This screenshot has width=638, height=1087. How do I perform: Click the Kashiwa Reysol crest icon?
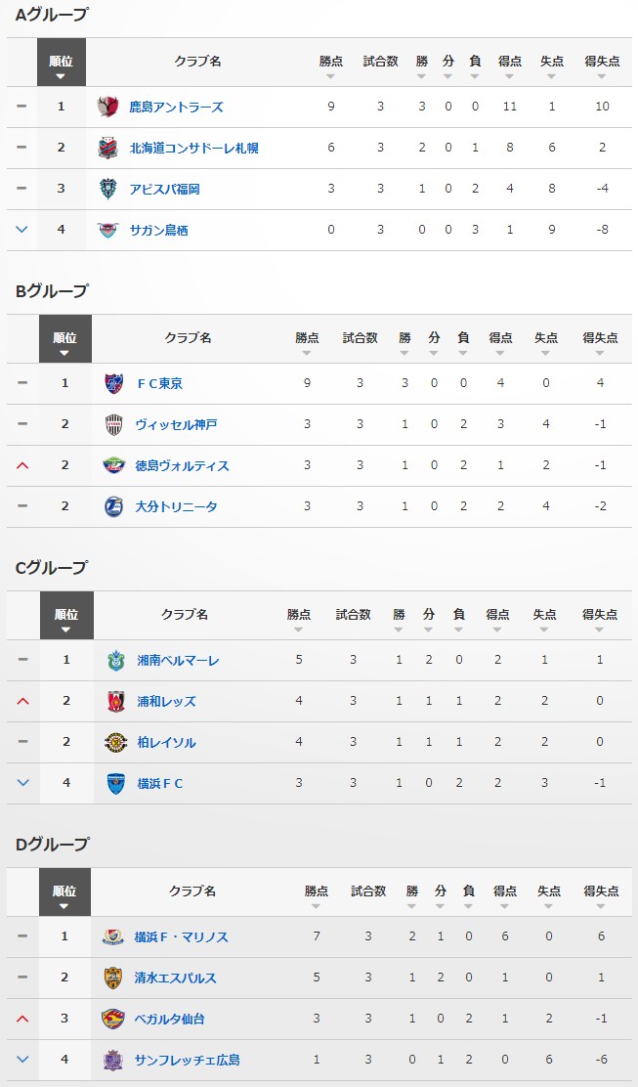tap(116, 742)
